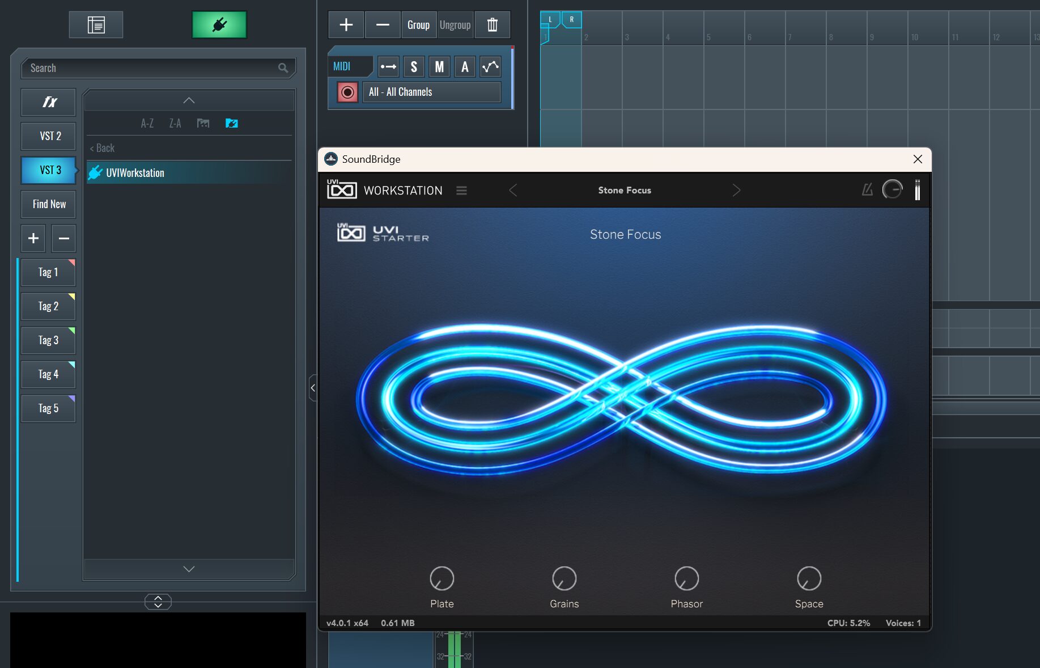
Task: Solo the MIDI track
Action: coord(414,66)
